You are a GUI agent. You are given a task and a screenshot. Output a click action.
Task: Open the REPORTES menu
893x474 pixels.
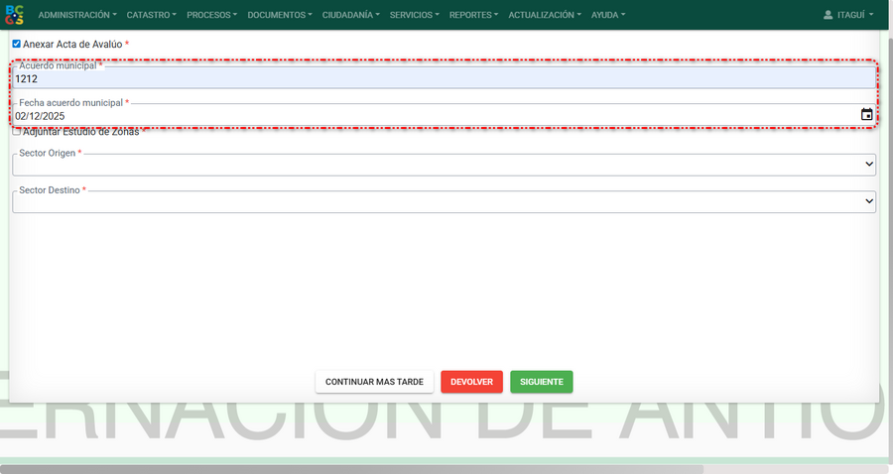(473, 15)
